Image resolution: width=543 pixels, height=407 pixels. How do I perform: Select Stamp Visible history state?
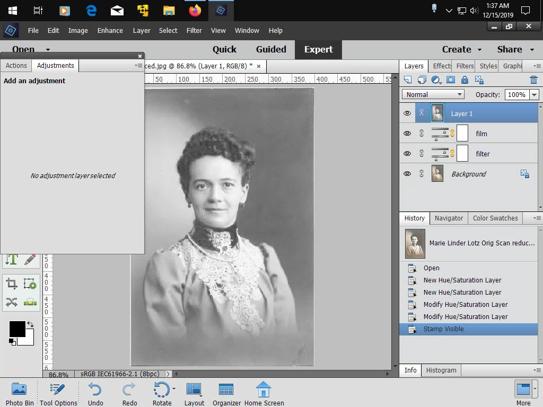click(x=469, y=329)
